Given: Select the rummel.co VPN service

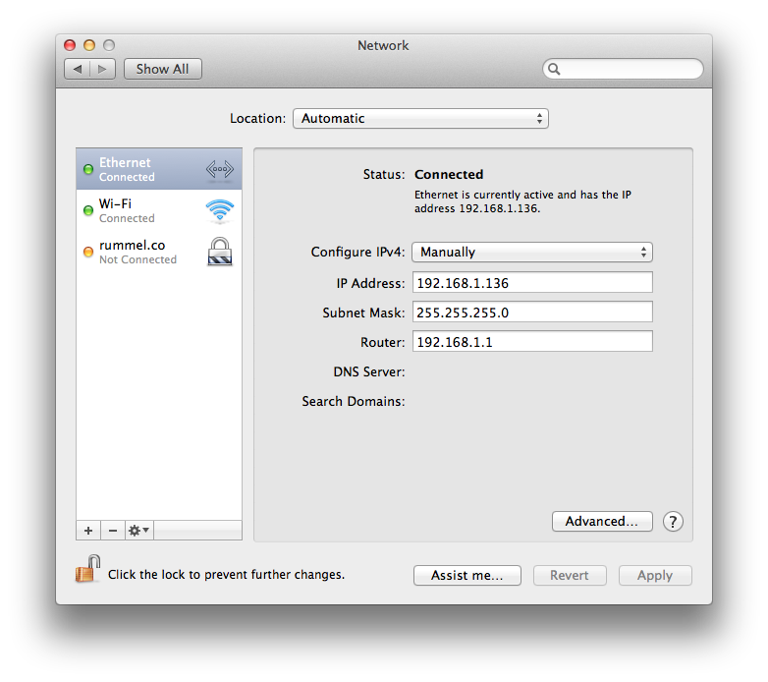Looking at the screenshot, I should [159, 252].
